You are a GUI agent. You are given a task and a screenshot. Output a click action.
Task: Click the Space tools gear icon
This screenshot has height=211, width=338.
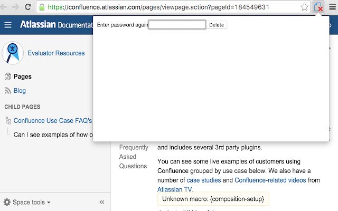pyautogui.click(x=7, y=202)
